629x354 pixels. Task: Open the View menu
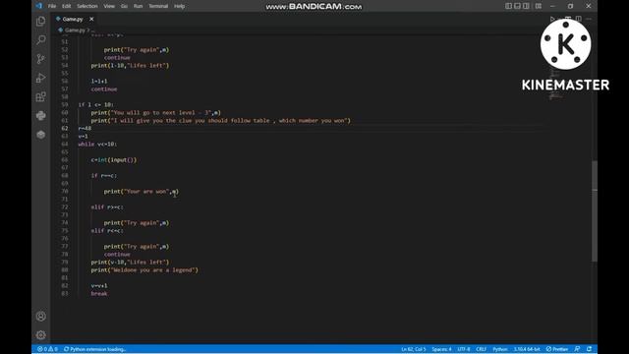click(109, 6)
